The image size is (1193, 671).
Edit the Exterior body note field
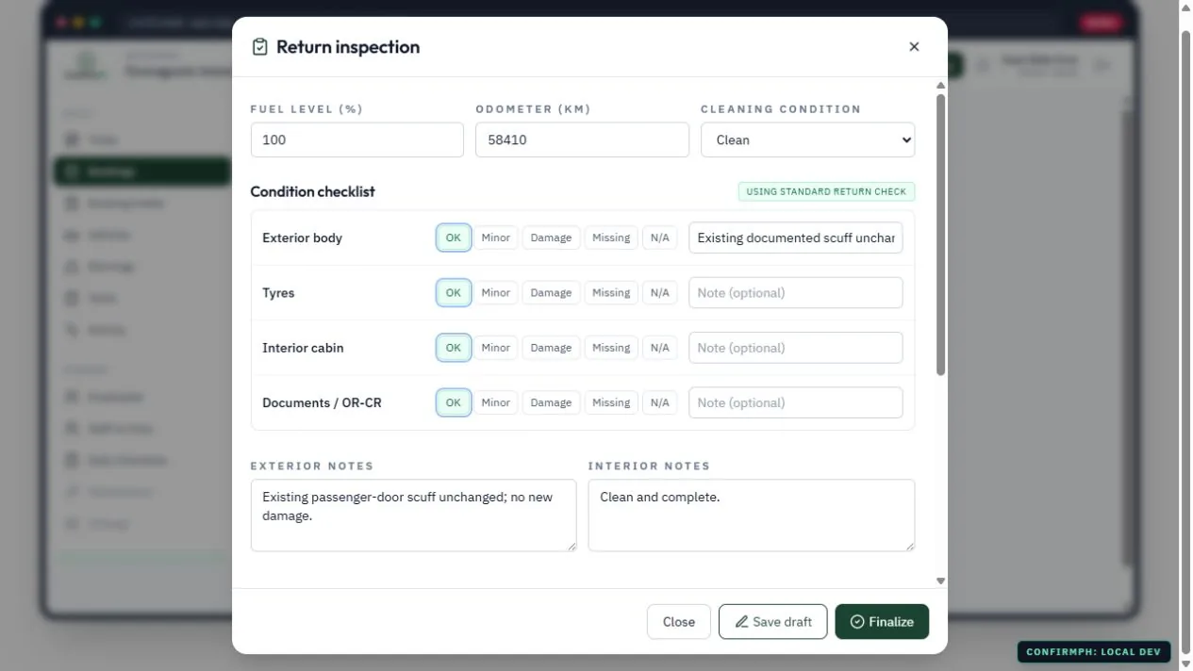(795, 237)
